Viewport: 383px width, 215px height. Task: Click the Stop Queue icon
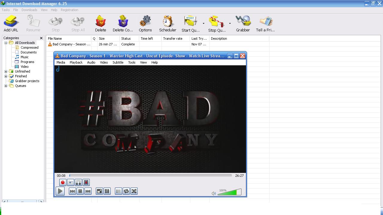click(217, 21)
